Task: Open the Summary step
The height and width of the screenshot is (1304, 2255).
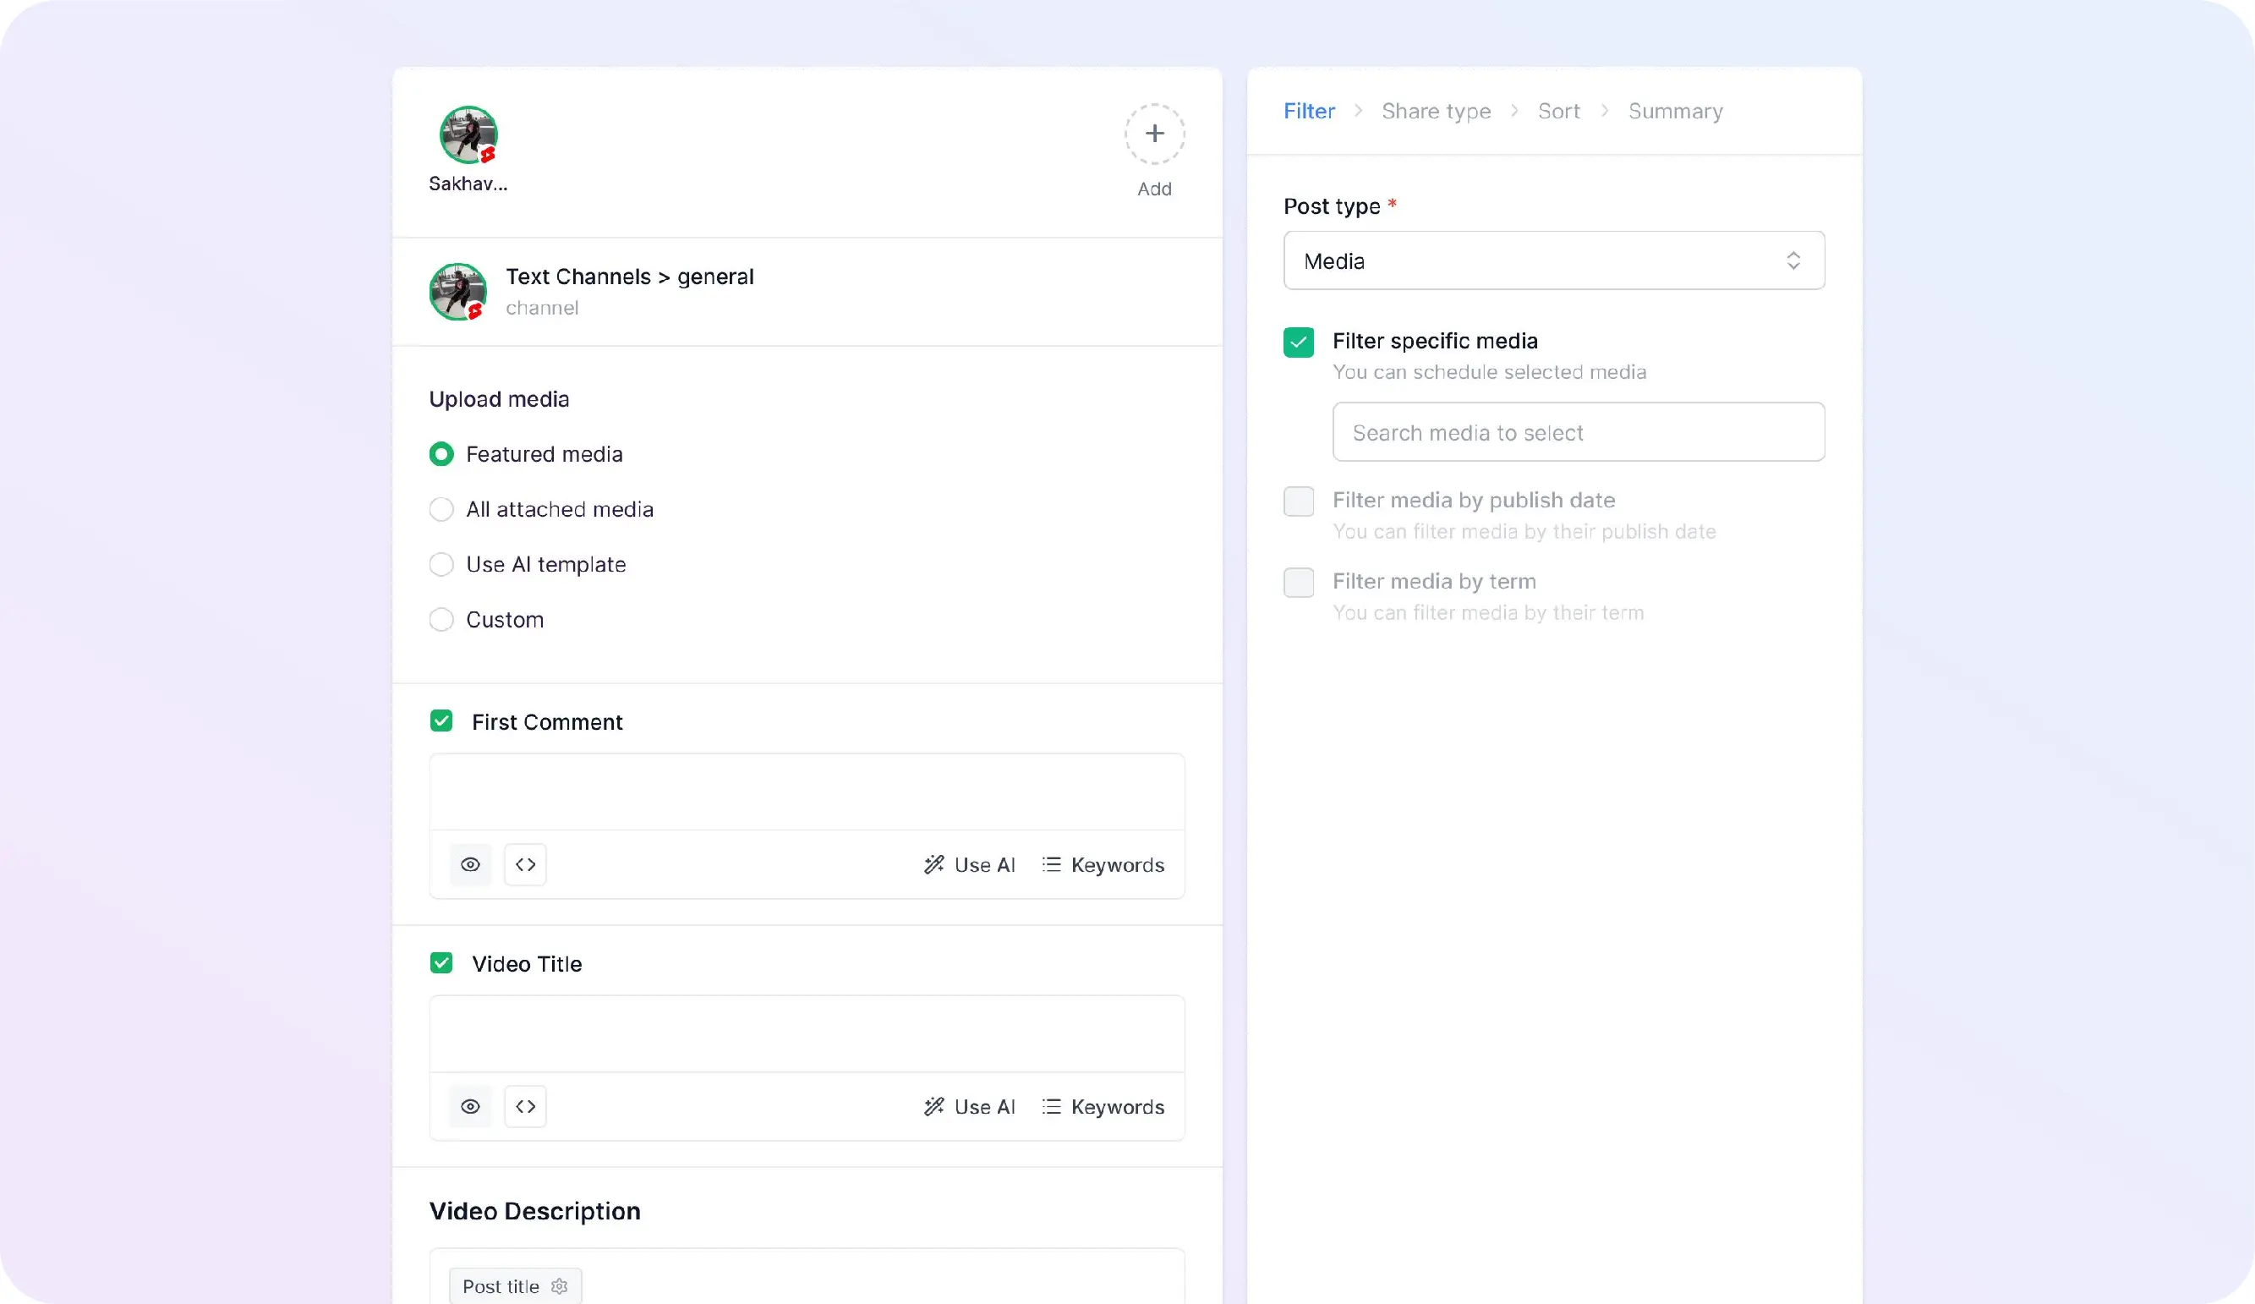Action: pos(1675,111)
